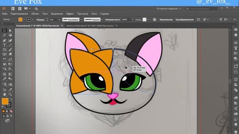
Task: Open the Эффект menu
Action: [x=70, y=14]
